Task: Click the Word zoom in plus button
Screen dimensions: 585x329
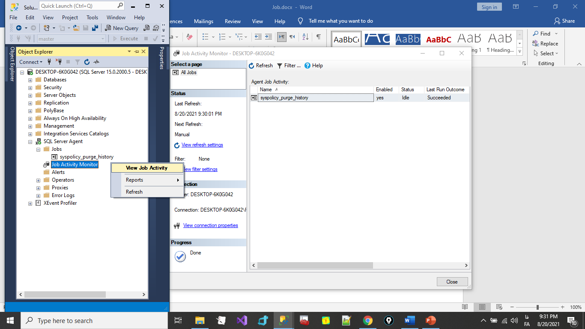Action: pos(562,307)
